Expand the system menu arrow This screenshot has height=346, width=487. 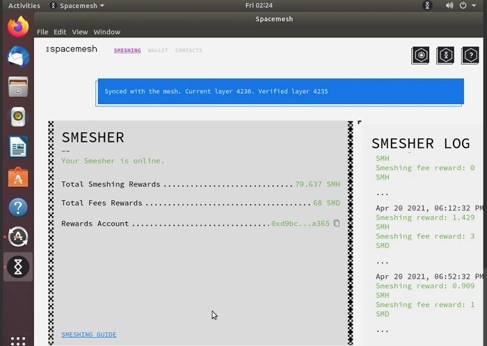[474, 6]
